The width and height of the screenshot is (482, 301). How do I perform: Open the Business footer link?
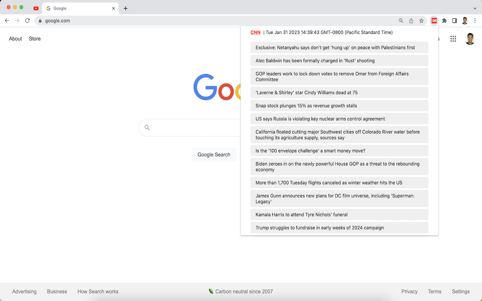tap(57, 292)
